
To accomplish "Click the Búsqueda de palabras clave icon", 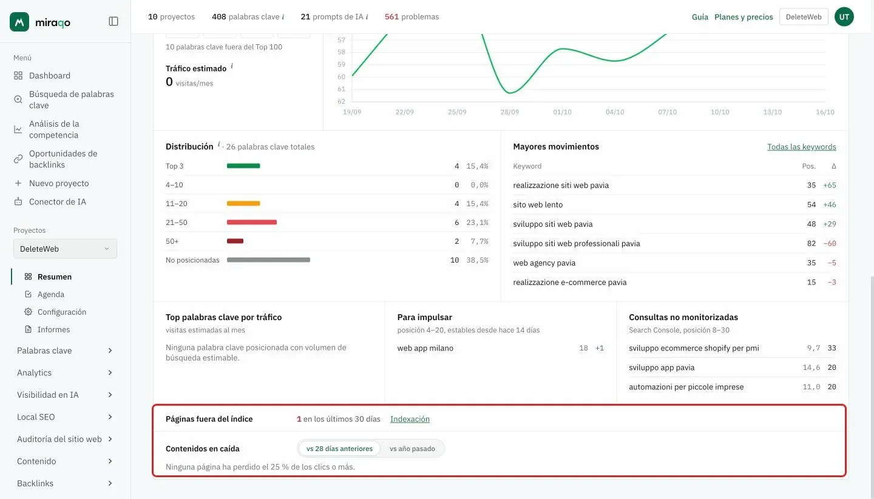I will 18,99.
